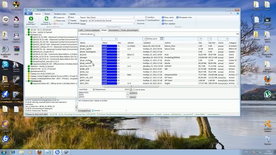Collapse the Blackjack (12) tree node
The image size is (276, 155).
point(26,35)
